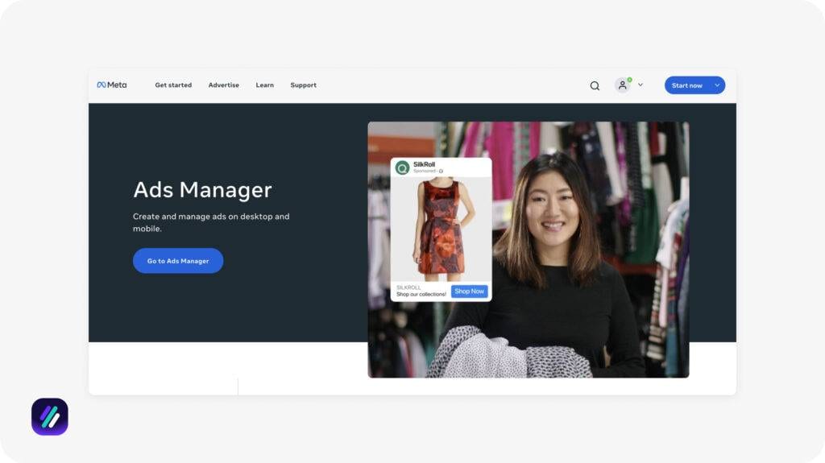Click the search magnifier icon

pyautogui.click(x=595, y=86)
